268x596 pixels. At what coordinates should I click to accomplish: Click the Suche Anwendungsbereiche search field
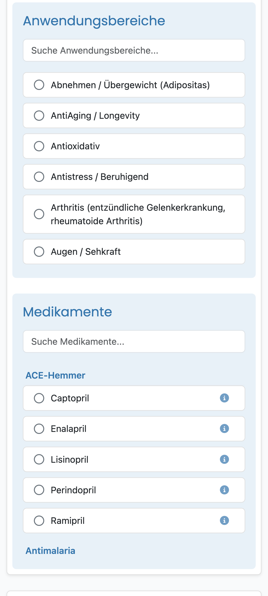[x=134, y=50]
